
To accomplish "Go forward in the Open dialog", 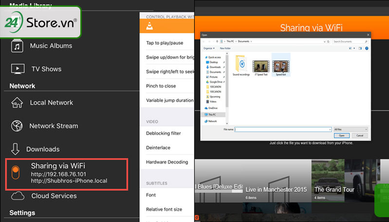I will pyautogui.click(x=209, y=42).
